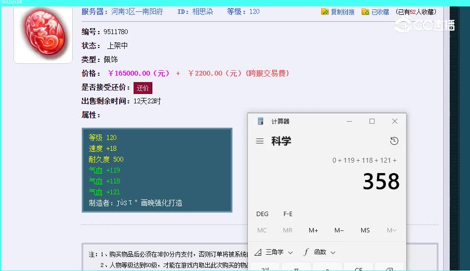Click the price ¥165000.00 text
The width and height of the screenshot is (470, 271).
(x=139, y=74)
